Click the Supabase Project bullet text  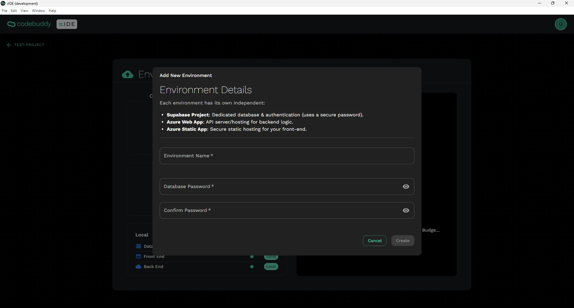click(265, 115)
